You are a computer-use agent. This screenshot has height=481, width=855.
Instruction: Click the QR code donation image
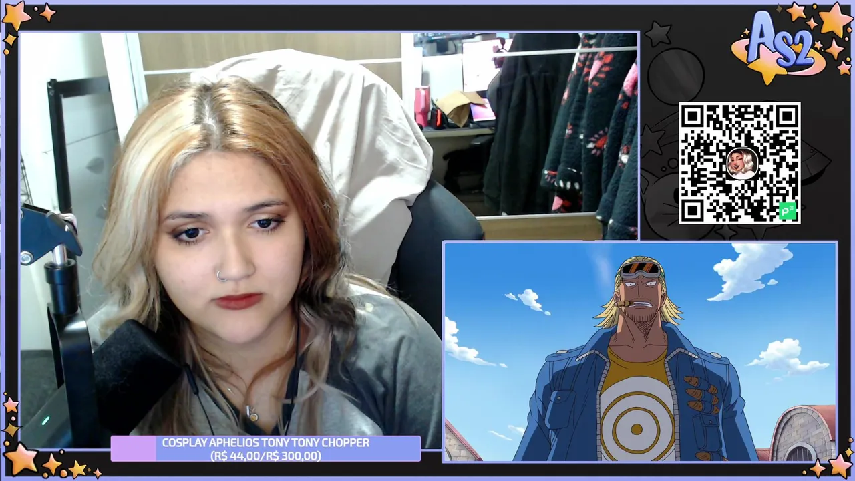tap(739, 163)
